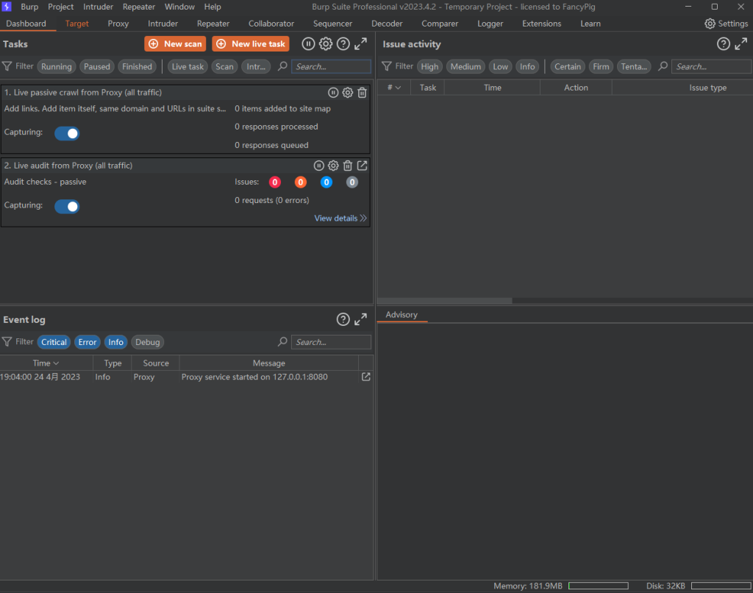This screenshot has width=753, height=593.
Task: Open live audit task in new window
Action: (362, 166)
